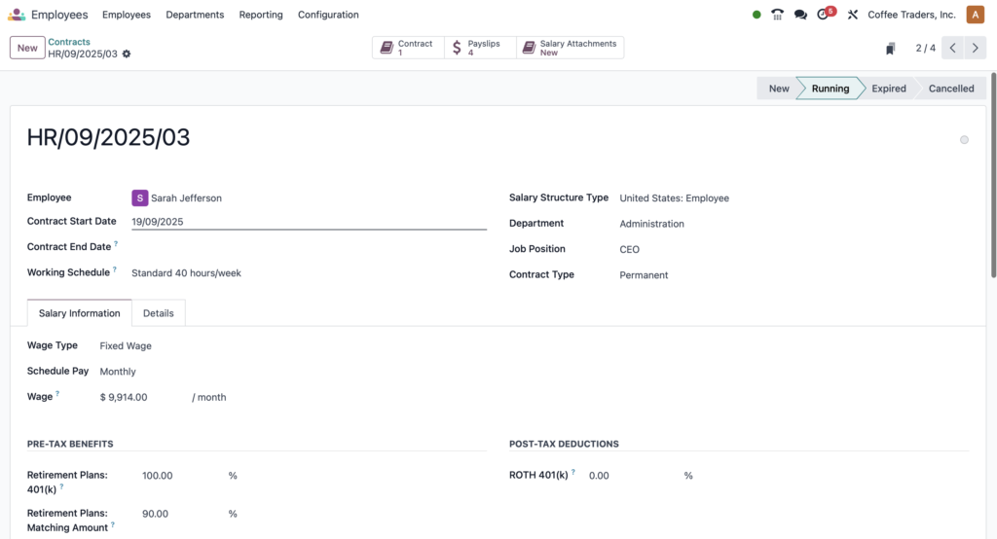Go to the previous contract record
The width and height of the screenshot is (997, 539).
coord(952,48)
